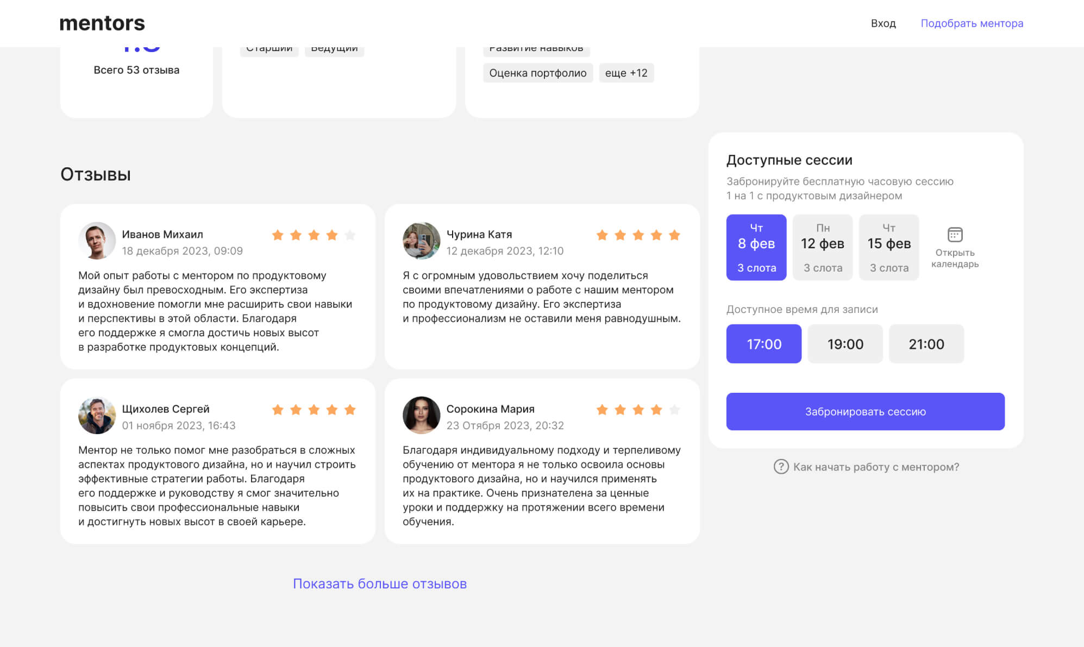
Task: Expand the 'еще +12' tags chip
Action: point(626,73)
